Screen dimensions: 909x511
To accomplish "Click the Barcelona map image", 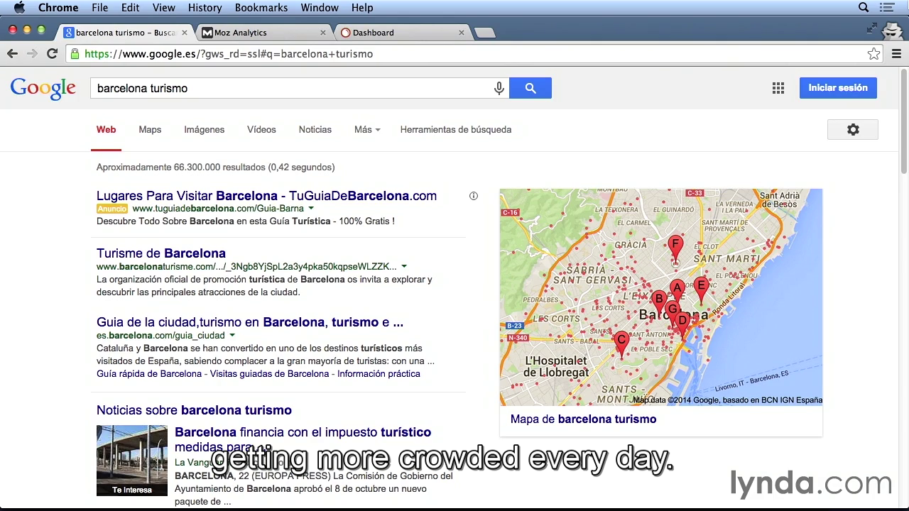I will pyautogui.click(x=661, y=297).
